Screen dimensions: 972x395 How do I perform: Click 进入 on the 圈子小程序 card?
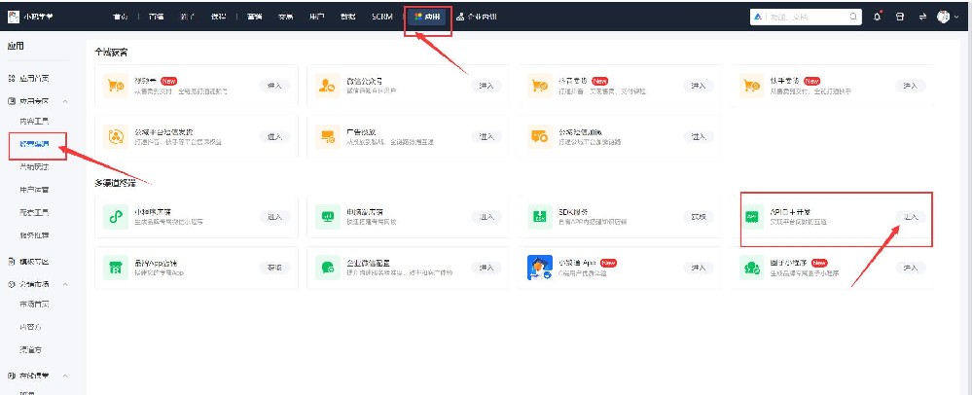(x=911, y=268)
